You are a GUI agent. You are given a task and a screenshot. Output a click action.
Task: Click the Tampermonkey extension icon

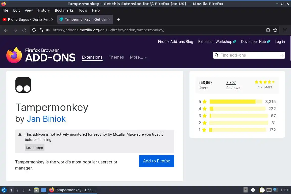23,85
